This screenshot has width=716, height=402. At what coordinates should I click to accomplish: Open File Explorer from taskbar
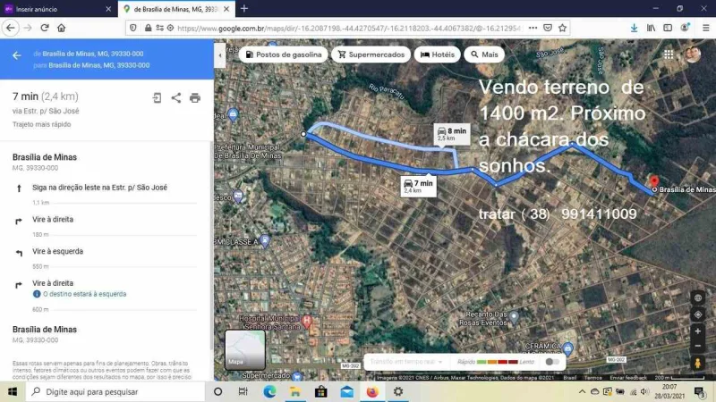(295, 391)
